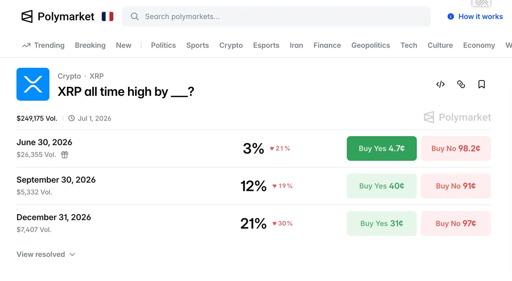Open the Crypto category tab
Viewport: 512px width, 281px height.
coord(231,45)
